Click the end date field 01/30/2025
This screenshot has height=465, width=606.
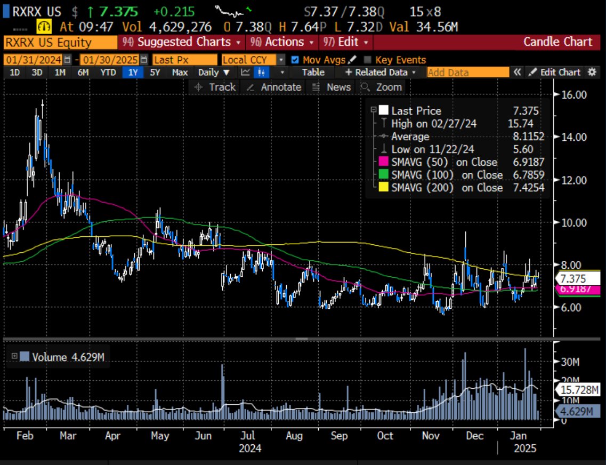pyautogui.click(x=110, y=60)
